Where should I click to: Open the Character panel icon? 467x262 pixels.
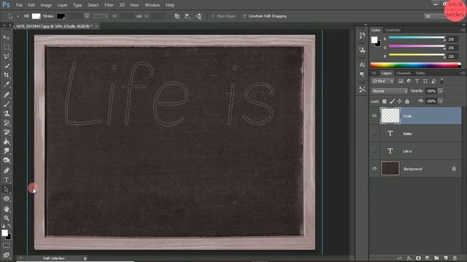click(x=362, y=65)
